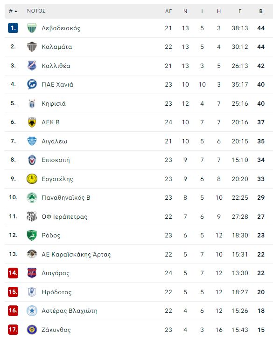Sort by the ΑΓ matches played header
The image size is (273, 338).
click(x=168, y=11)
